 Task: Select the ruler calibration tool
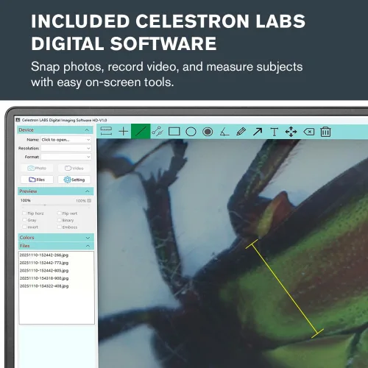coord(106,131)
